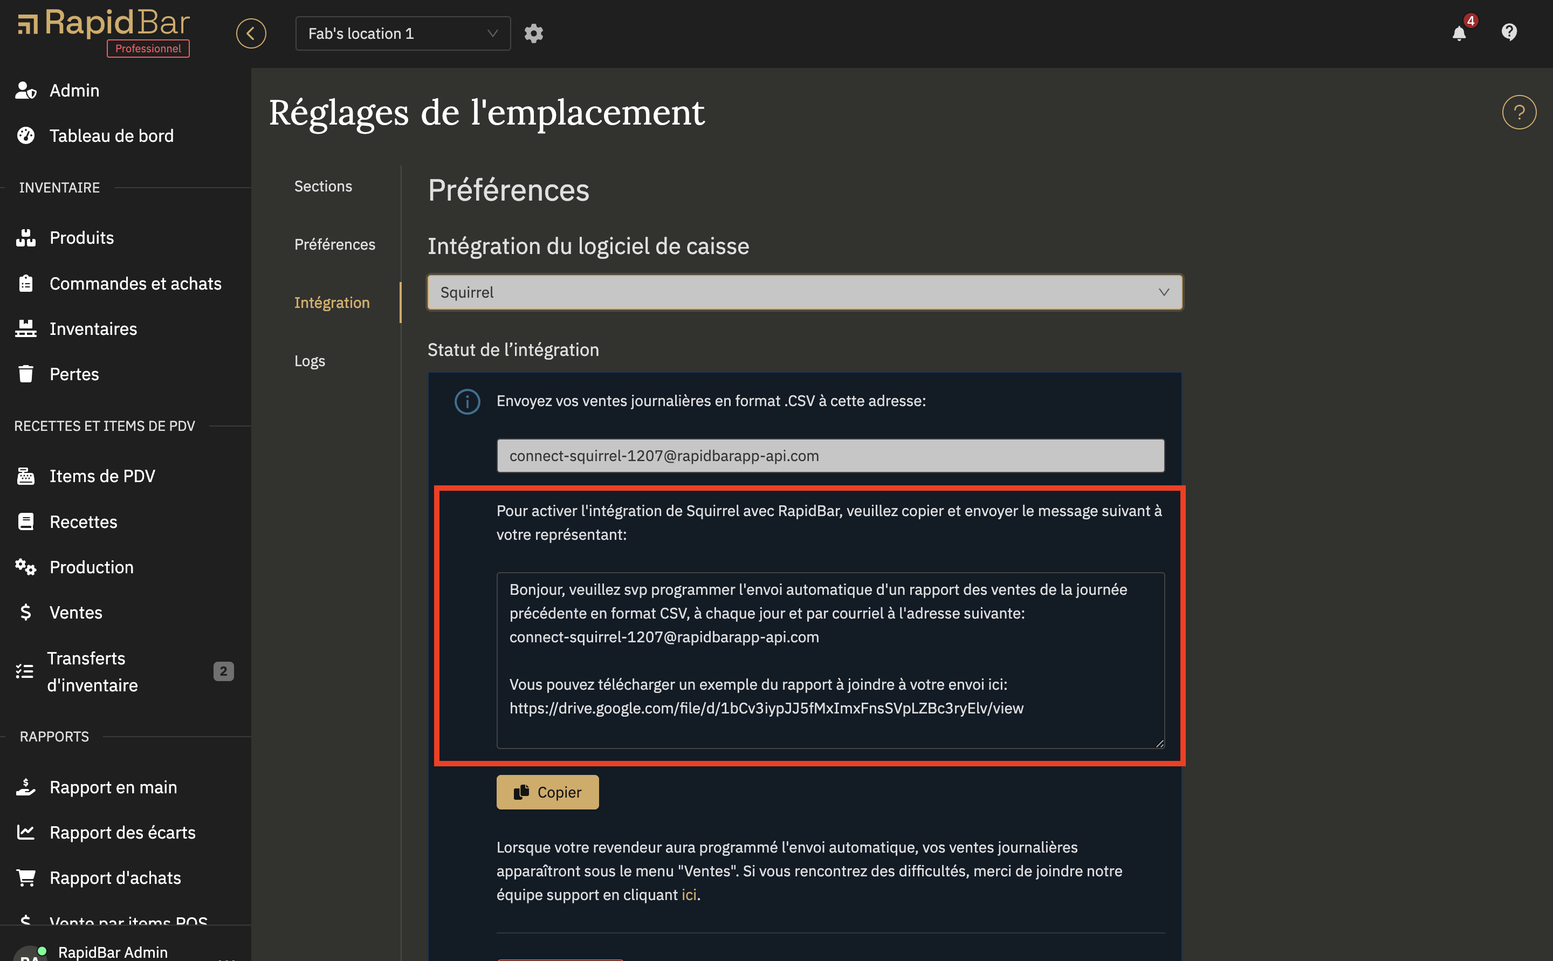The image size is (1553, 961).
Task: Click the Pertes trash icon
Action: point(26,374)
